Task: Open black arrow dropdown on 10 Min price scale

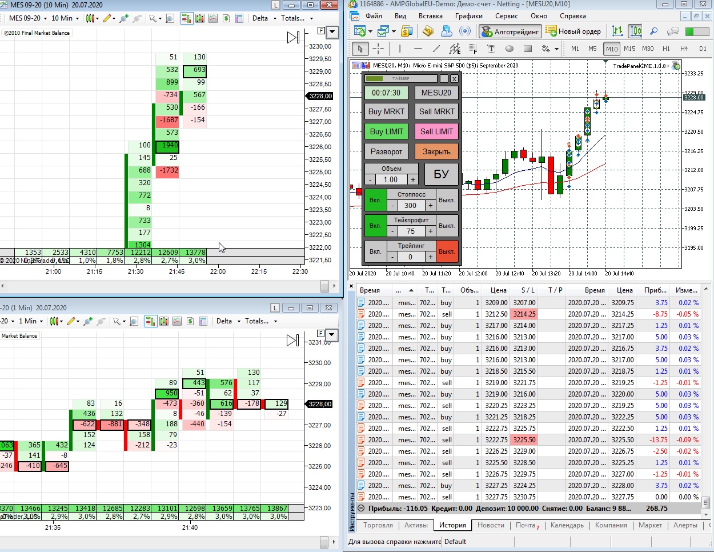Action: [x=332, y=33]
